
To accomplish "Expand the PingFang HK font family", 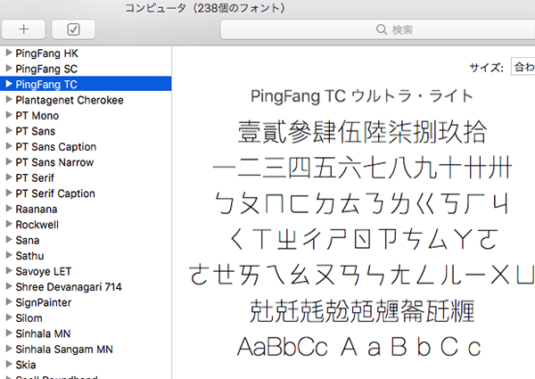I will click(x=9, y=54).
